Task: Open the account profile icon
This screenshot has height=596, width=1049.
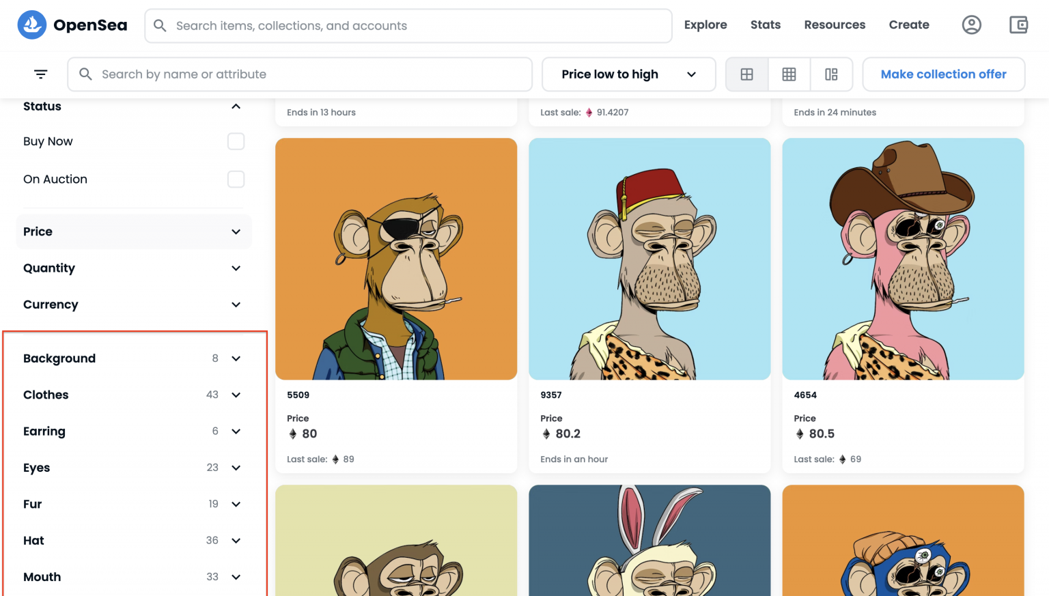Action: (x=971, y=25)
